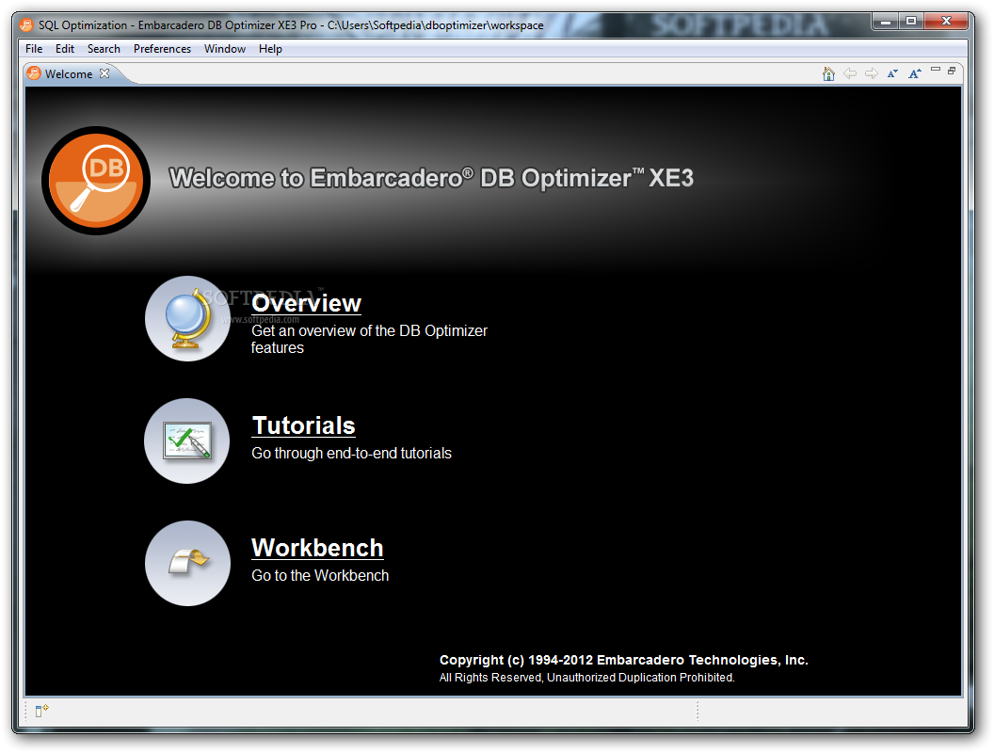Click the application icon in title bar

coord(26,24)
